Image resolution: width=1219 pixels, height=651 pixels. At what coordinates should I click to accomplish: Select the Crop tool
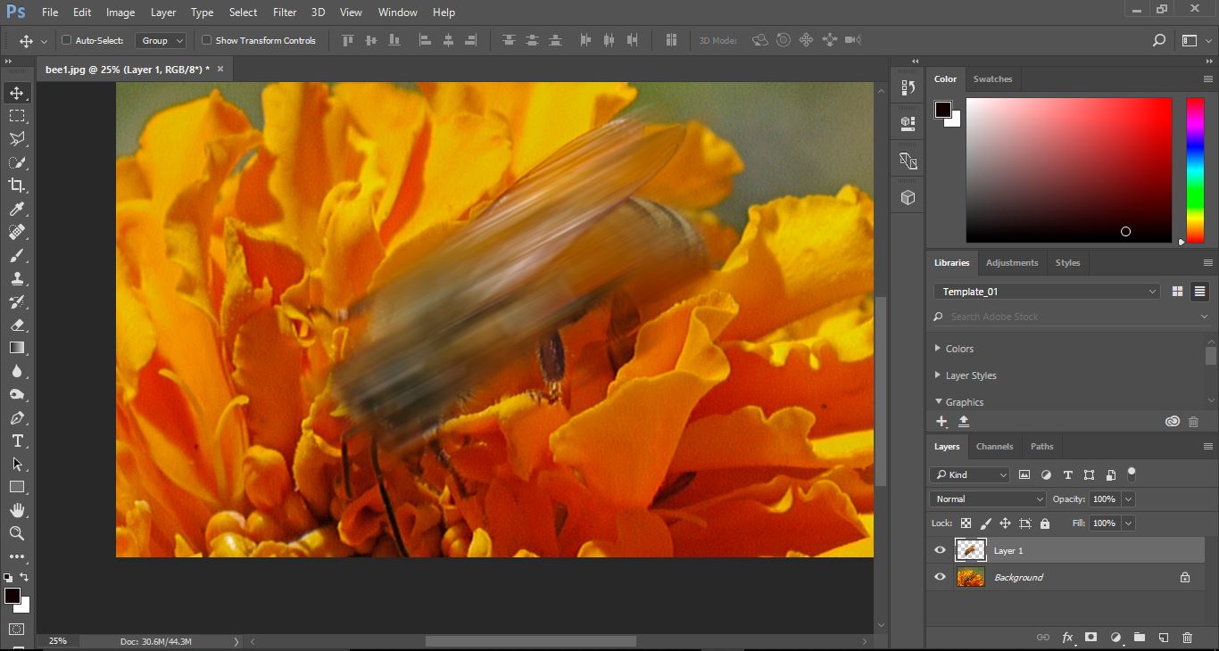tap(17, 185)
